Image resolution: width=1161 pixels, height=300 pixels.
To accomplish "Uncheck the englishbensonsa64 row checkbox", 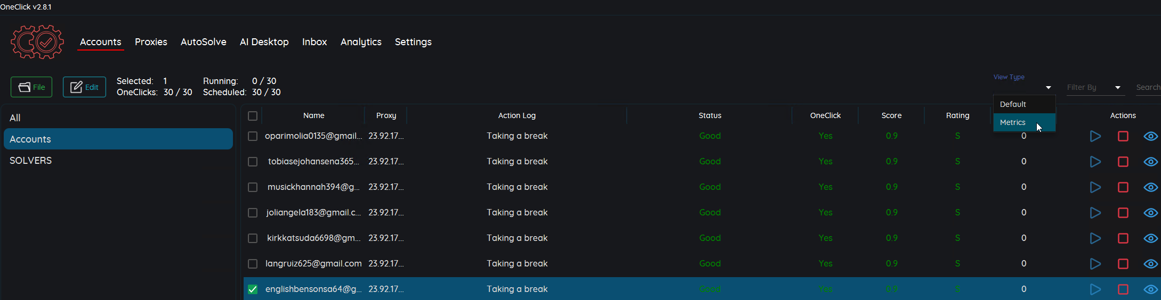I will tap(253, 289).
